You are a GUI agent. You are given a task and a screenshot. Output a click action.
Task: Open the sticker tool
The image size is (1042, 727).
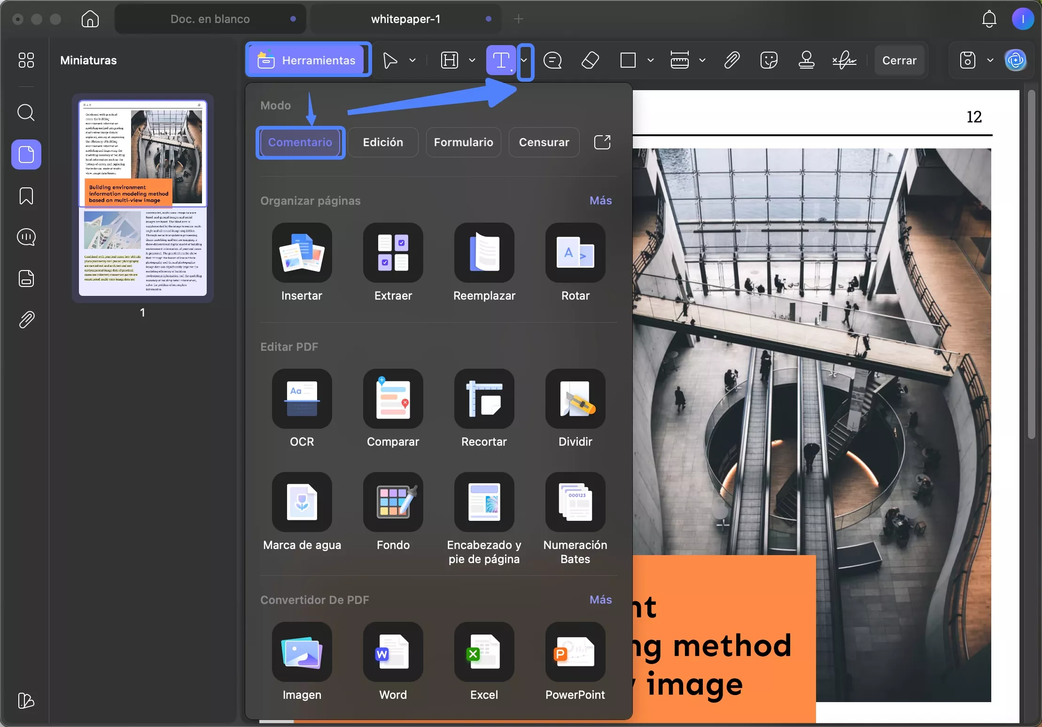point(769,61)
